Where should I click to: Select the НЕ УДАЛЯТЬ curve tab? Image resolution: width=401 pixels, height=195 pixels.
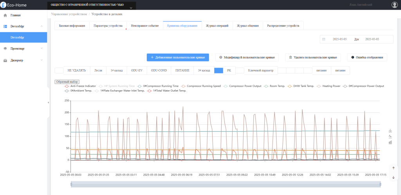[77, 70]
